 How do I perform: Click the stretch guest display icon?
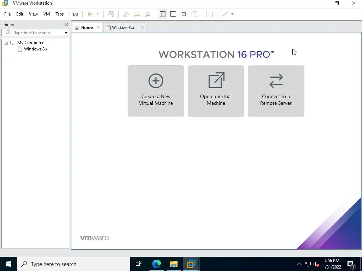pyautogui.click(x=224, y=14)
